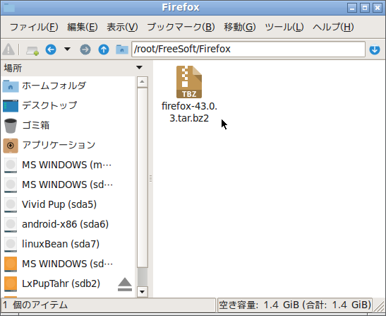Click the greyed forward arrow button
386x316 pixels.
coord(85,49)
